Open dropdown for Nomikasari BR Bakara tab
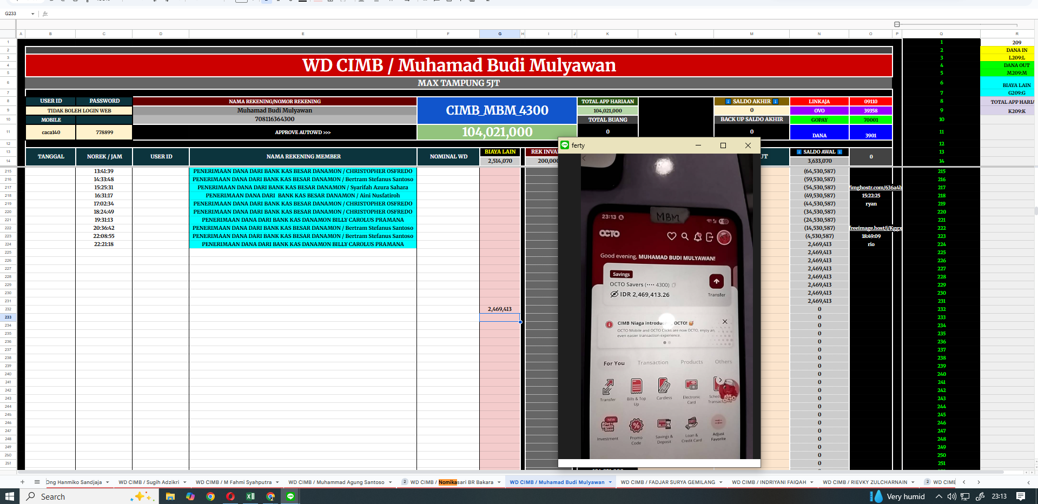This screenshot has width=1038, height=504. pyautogui.click(x=499, y=482)
